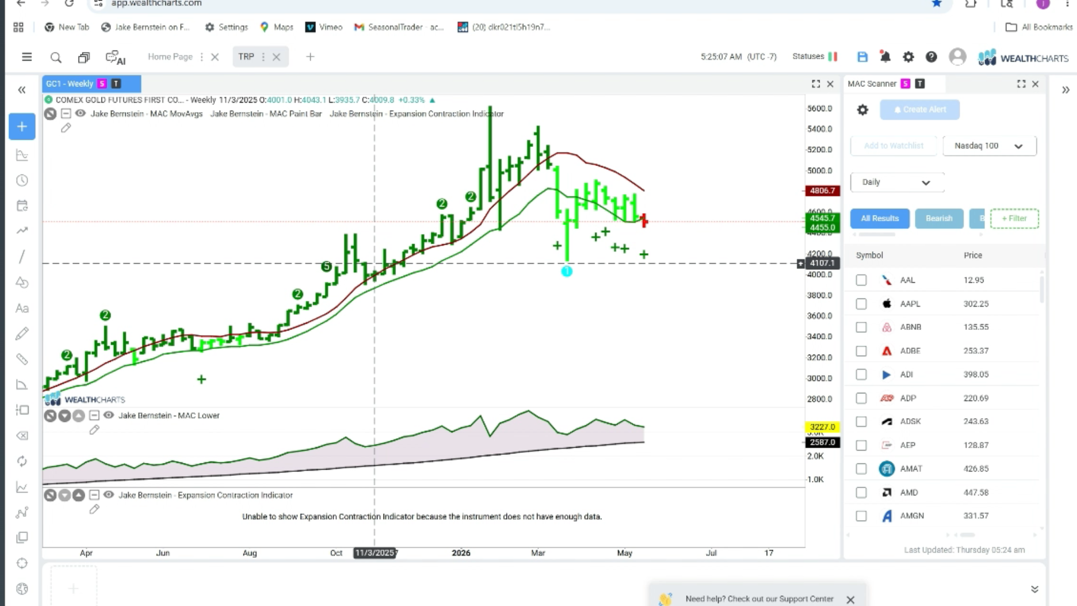Toggle visibility eye for MAC Lower indicator
The height and width of the screenshot is (606, 1077).
(x=109, y=415)
